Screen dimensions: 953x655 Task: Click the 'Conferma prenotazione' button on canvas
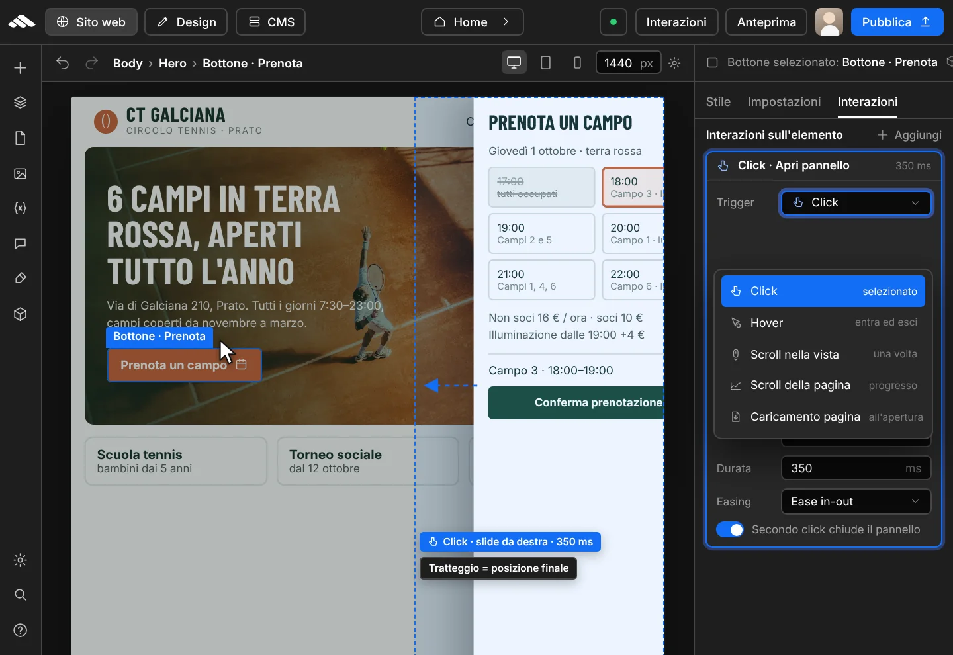pyautogui.click(x=576, y=402)
